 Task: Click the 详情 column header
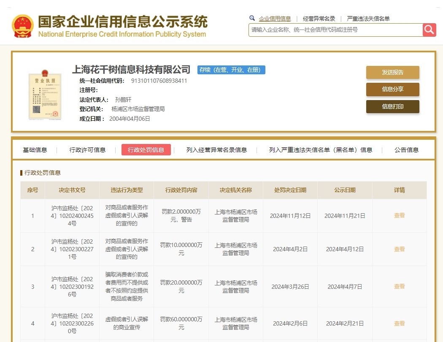400,190
